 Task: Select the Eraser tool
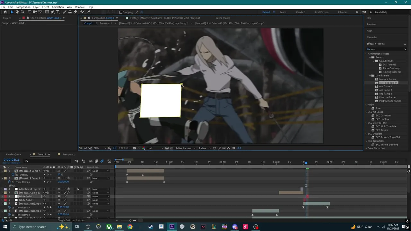coord(75,12)
